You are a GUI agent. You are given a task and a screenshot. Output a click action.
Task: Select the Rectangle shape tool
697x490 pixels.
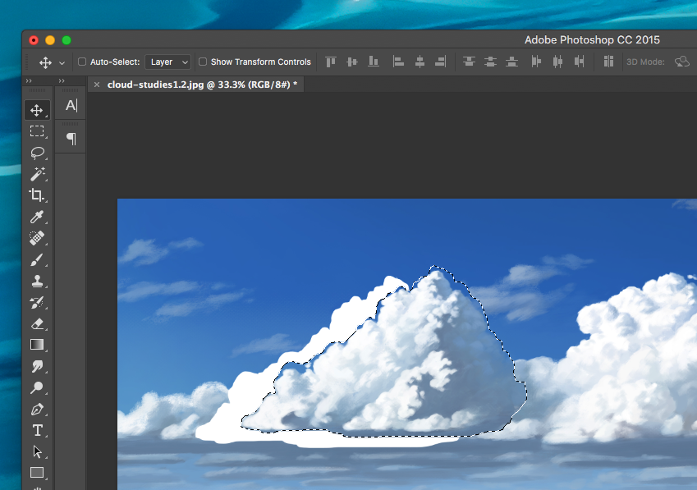pyautogui.click(x=37, y=473)
